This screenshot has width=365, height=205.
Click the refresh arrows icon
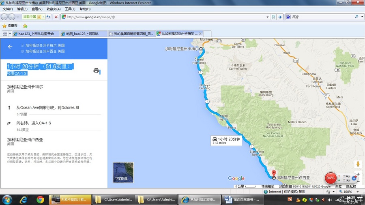tap(48, 17)
